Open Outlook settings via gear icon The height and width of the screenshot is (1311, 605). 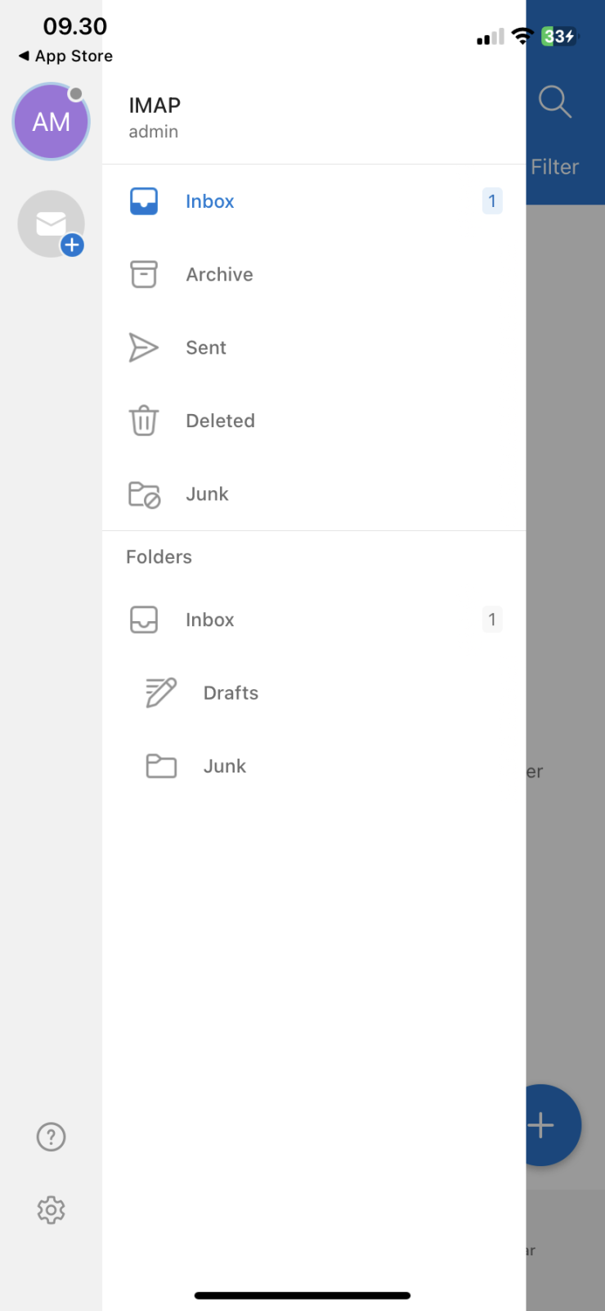point(51,1210)
